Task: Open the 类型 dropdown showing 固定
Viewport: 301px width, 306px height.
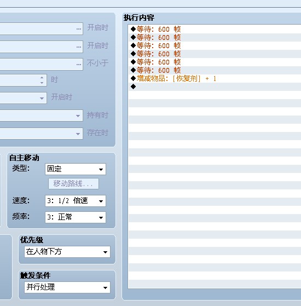Action: point(76,169)
